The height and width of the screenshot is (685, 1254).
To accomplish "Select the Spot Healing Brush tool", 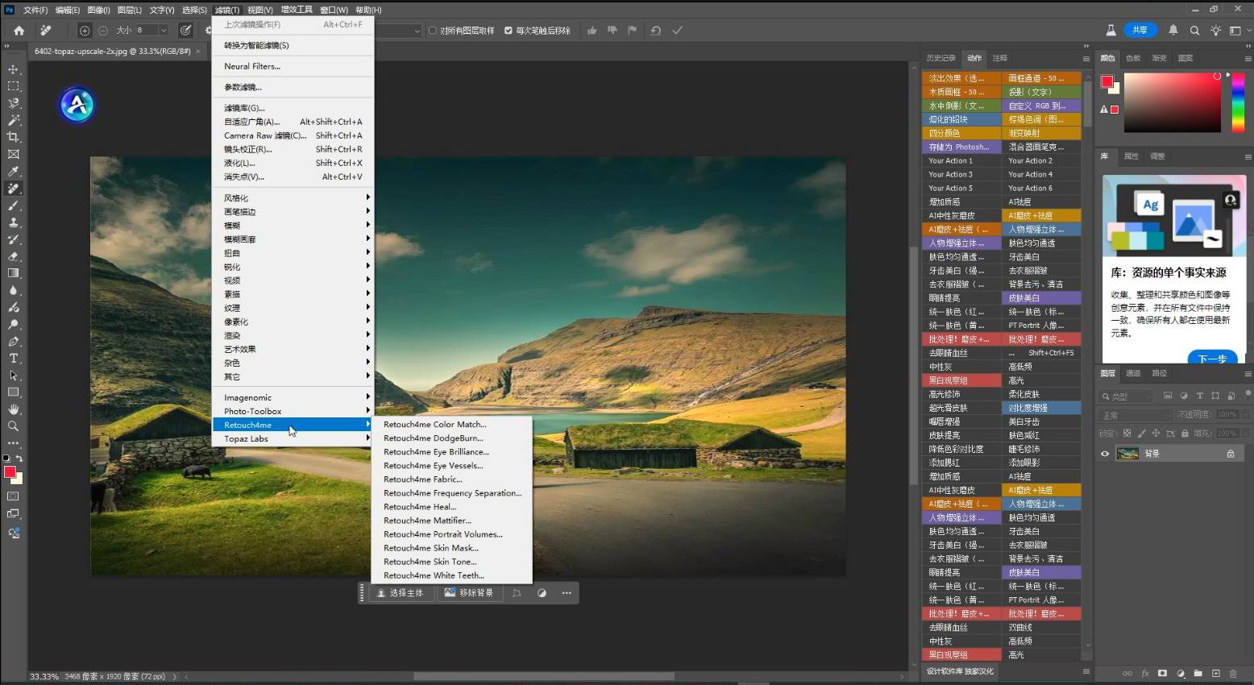I will 13,189.
